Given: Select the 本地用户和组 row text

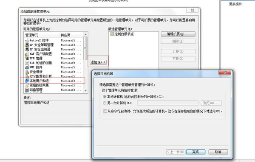Looking at the screenshot, I should (x=39, y=81).
